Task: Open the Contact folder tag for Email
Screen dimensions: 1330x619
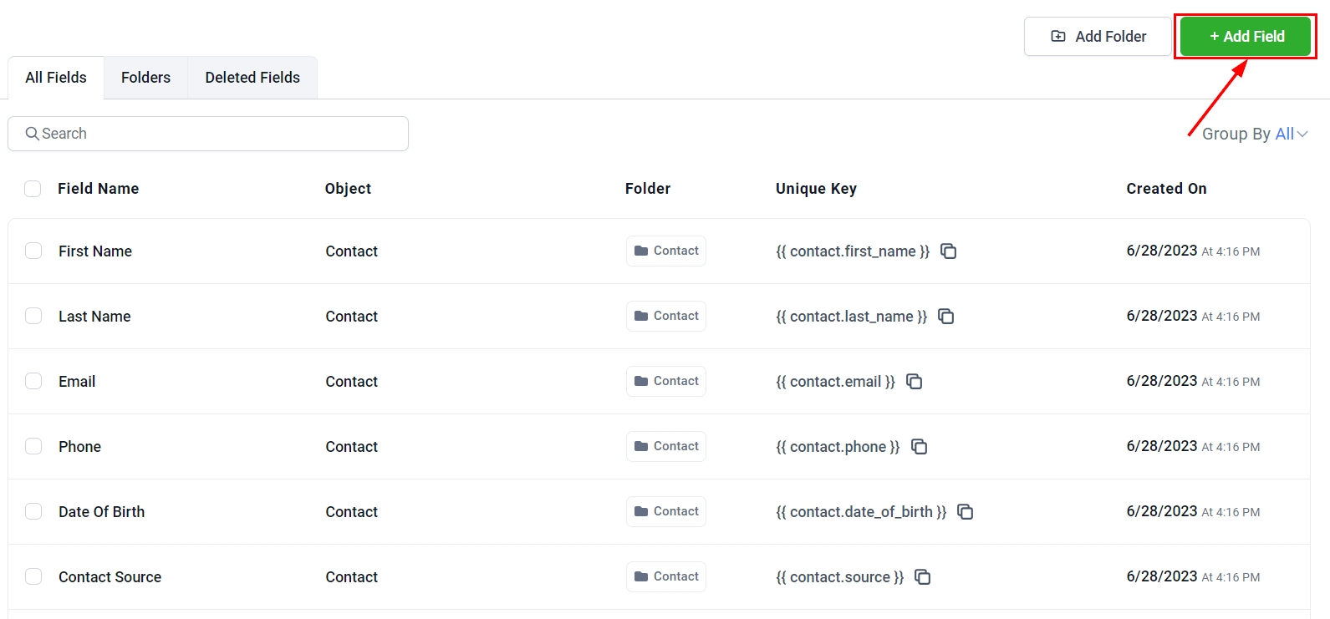Action: point(666,382)
